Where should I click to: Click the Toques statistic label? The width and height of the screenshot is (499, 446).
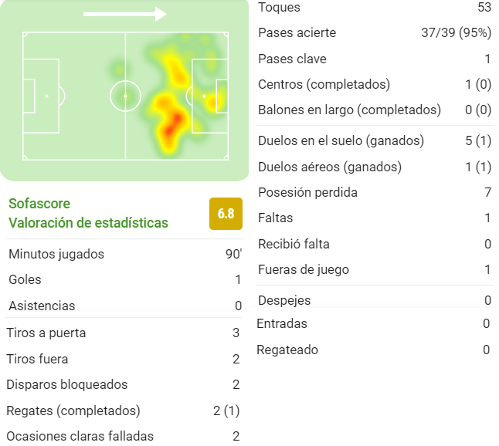click(x=279, y=7)
